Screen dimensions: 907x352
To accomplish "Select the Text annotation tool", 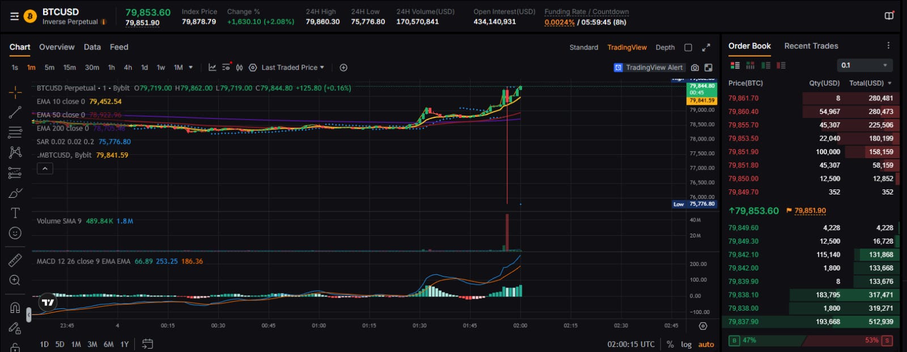I will [x=15, y=213].
